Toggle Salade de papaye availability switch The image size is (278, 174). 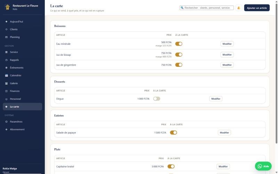pos(173,133)
